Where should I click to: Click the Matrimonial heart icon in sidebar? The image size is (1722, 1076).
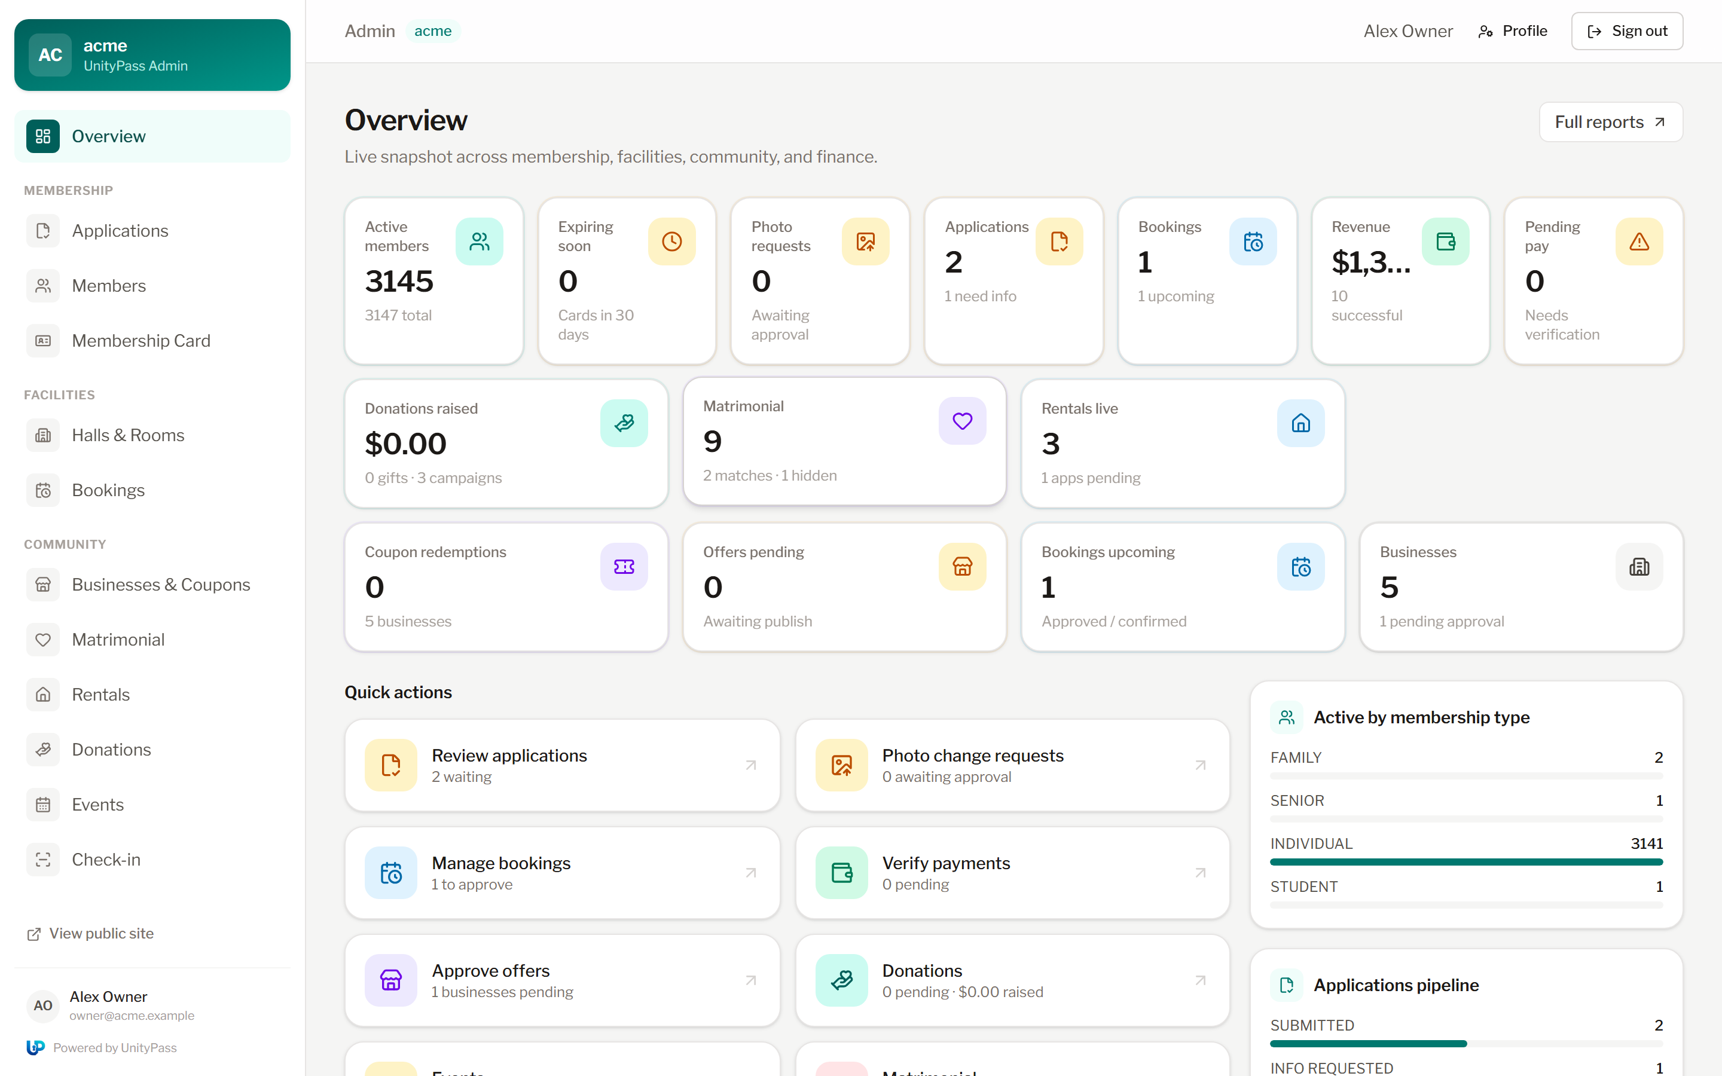[42, 639]
